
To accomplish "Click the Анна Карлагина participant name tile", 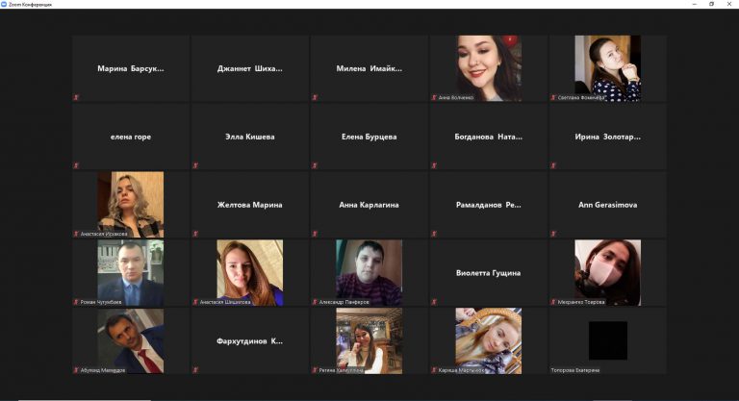I will click(369, 205).
